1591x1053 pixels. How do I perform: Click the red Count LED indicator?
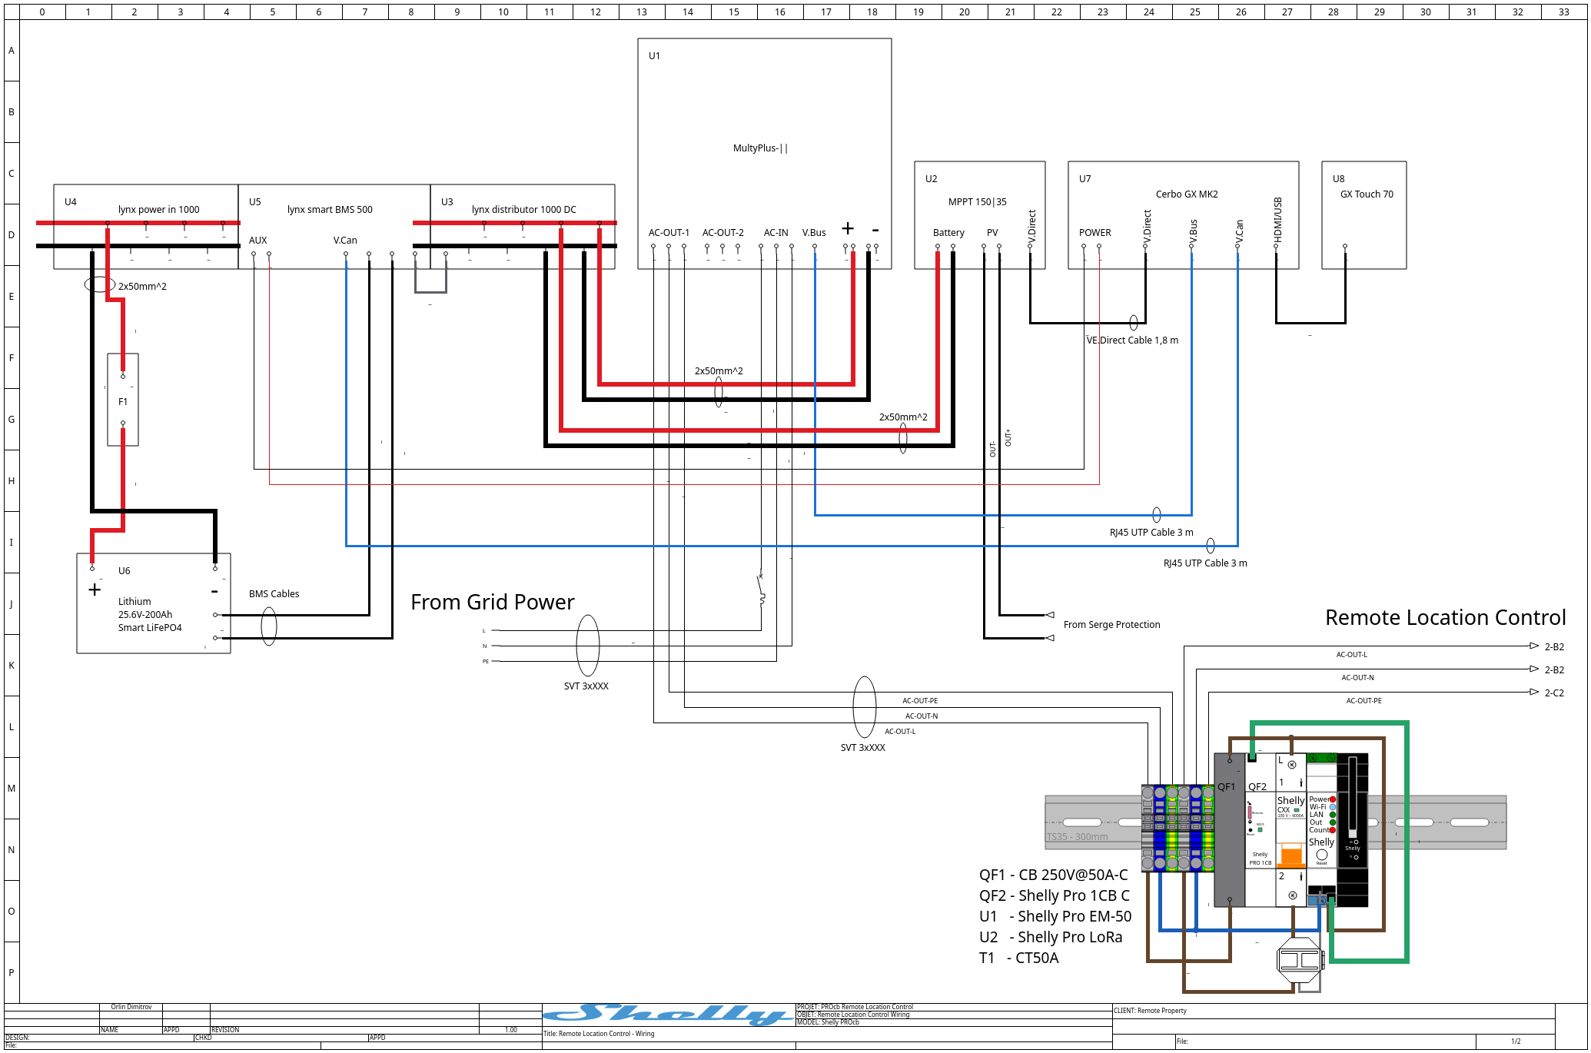coord(1333,830)
